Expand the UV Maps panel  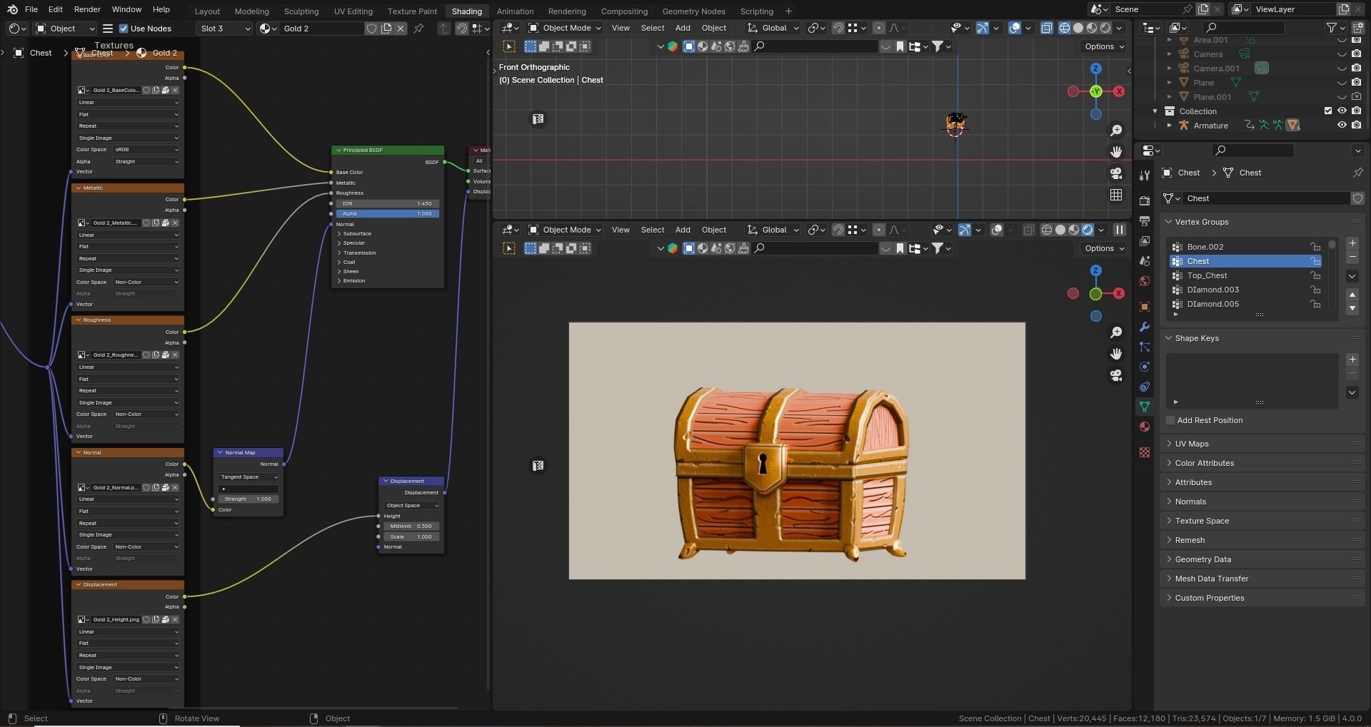(1262, 444)
